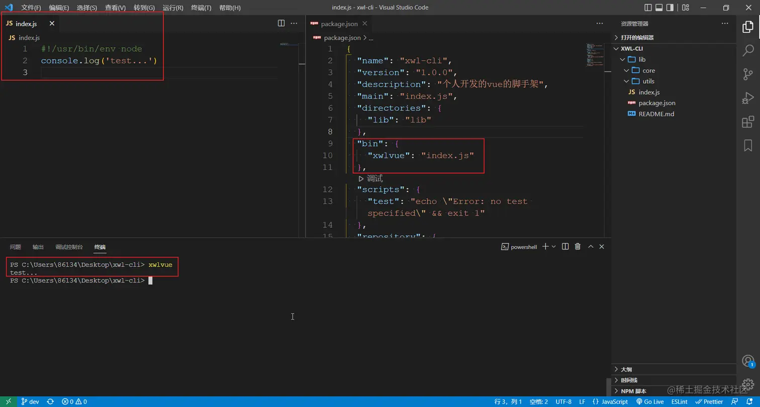Open the 文件(F) menu
This screenshot has width=760, height=407.
point(31,8)
